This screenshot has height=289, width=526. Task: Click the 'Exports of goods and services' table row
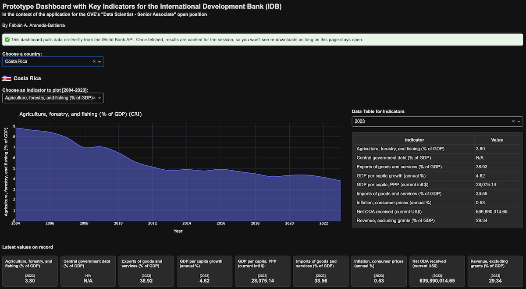[x=437, y=167]
